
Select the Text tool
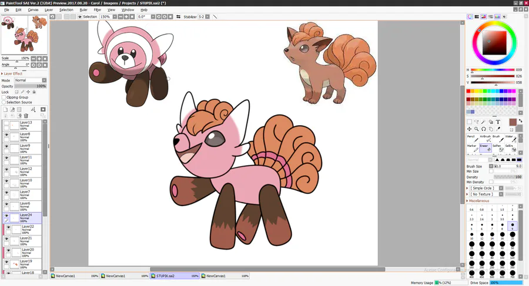point(498,122)
